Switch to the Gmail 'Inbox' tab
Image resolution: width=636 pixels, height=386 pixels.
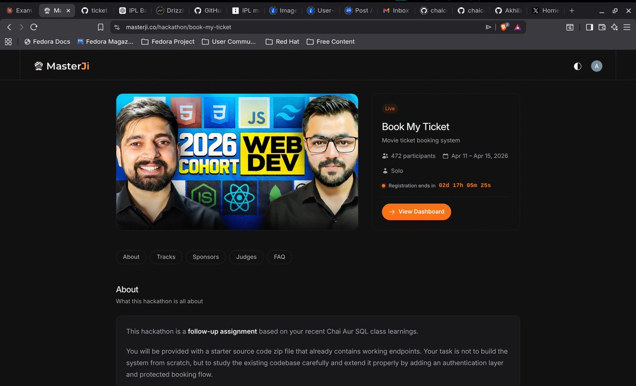pos(395,10)
